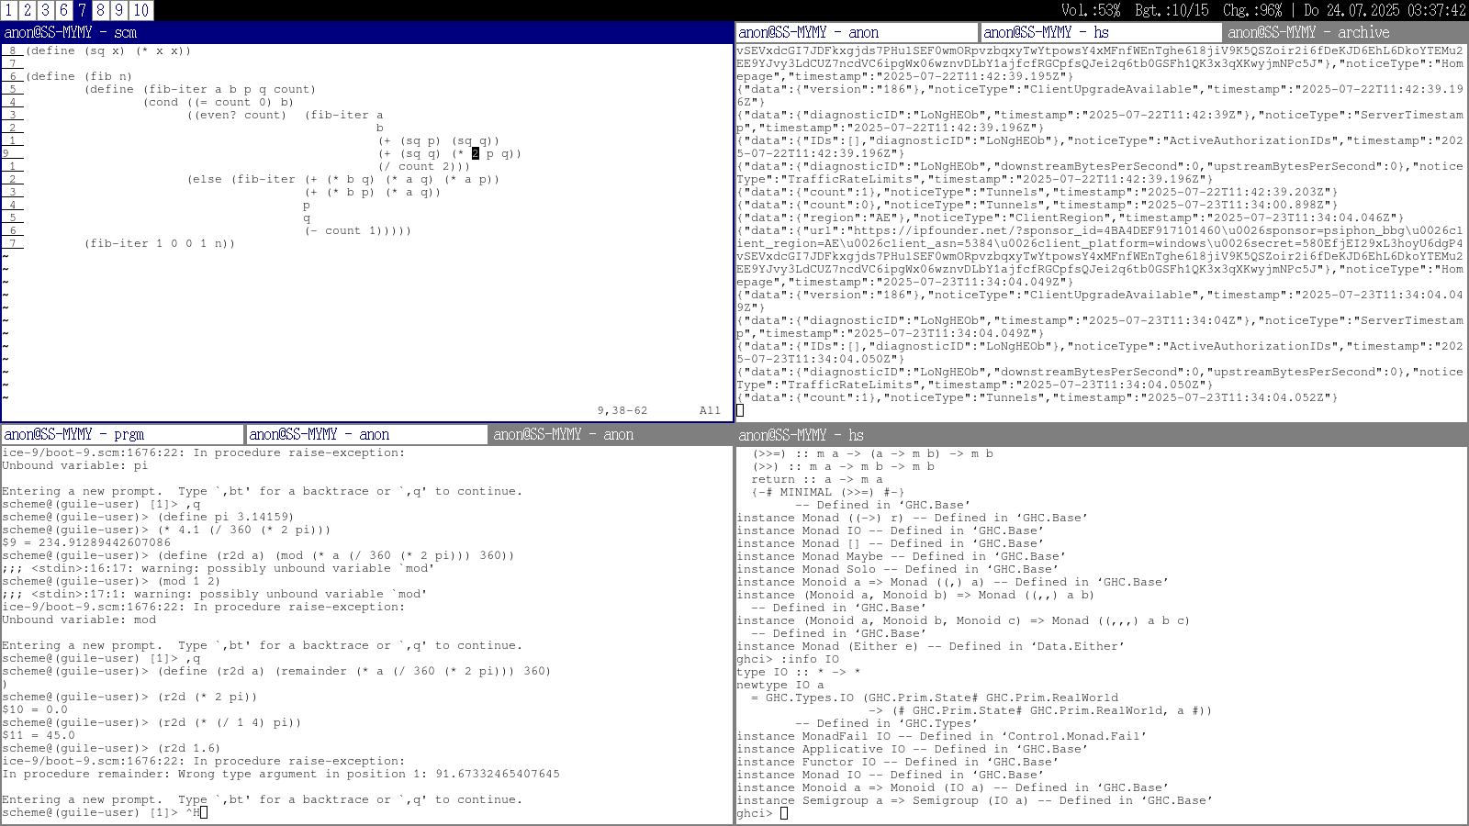Select the prgm terminal tab

point(122,434)
